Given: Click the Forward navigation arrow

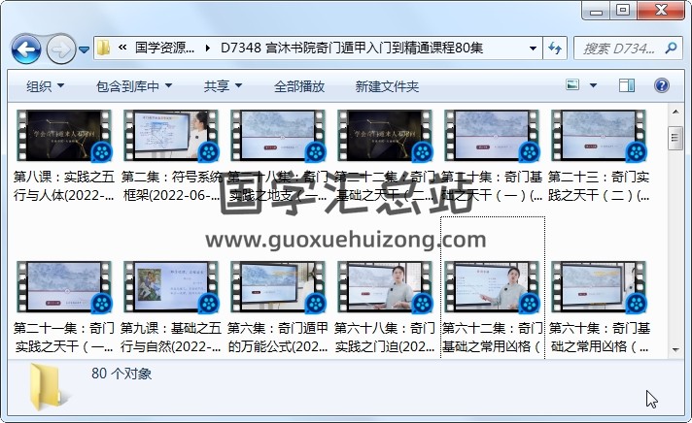Looking at the screenshot, I should tap(60, 49).
